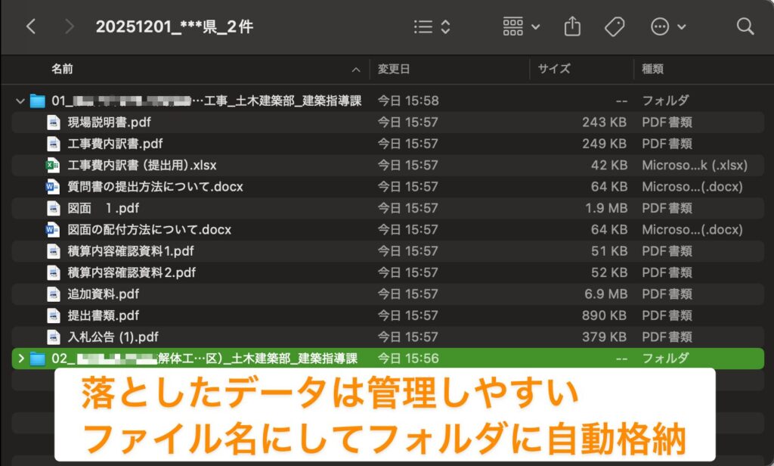The height and width of the screenshot is (466, 774).
Task: Click the Excel icon of 工事費内訳書 (提出用).xlsx
Action: point(53,165)
